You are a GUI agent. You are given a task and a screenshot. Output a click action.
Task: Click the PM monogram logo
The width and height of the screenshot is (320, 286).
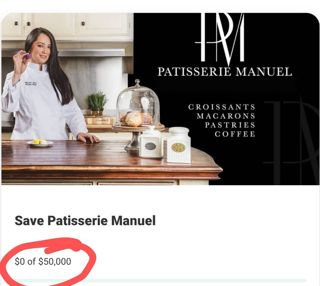[x=220, y=38]
